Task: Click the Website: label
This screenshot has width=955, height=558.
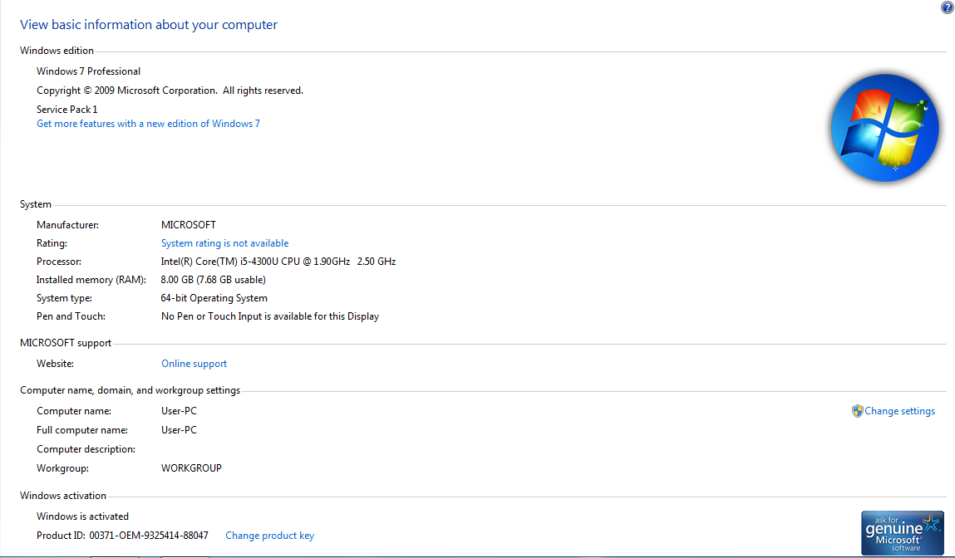Action: [55, 363]
